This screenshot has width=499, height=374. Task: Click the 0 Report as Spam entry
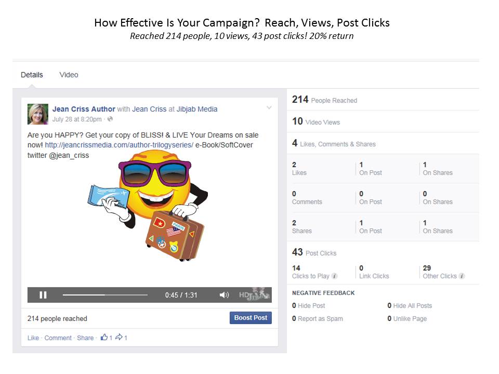pos(317,318)
